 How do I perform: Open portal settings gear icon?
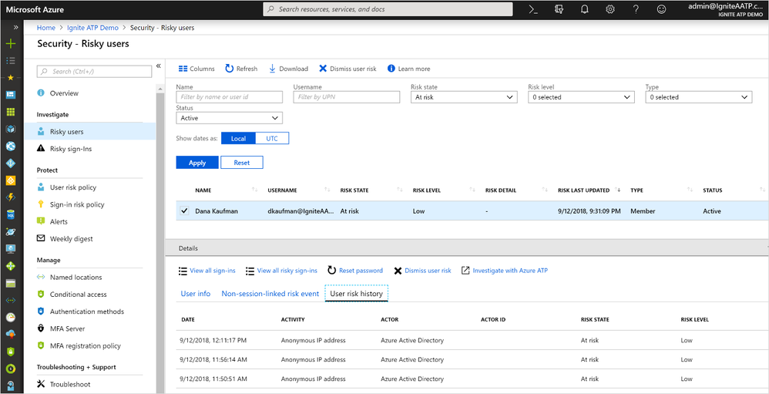coord(610,9)
